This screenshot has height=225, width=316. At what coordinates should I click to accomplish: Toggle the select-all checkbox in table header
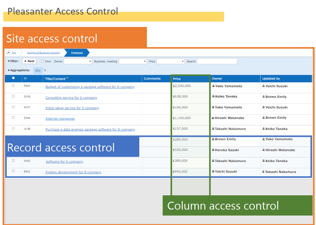point(13,78)
